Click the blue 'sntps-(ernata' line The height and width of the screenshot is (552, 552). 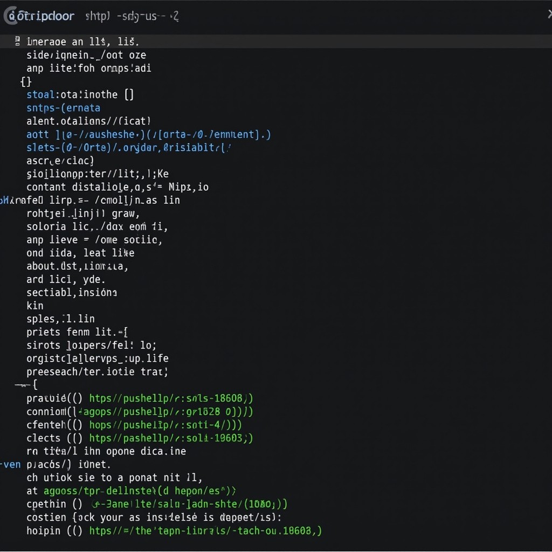[63, 108]
